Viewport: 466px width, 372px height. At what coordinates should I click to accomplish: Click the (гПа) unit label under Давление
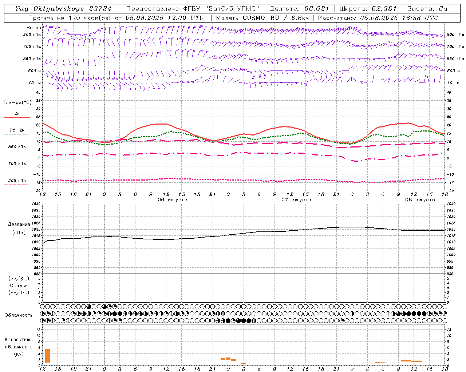pyautogui.click(x=19, y=233)
